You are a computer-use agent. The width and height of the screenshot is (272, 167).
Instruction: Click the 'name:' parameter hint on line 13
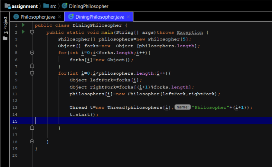tap(183, 107)
